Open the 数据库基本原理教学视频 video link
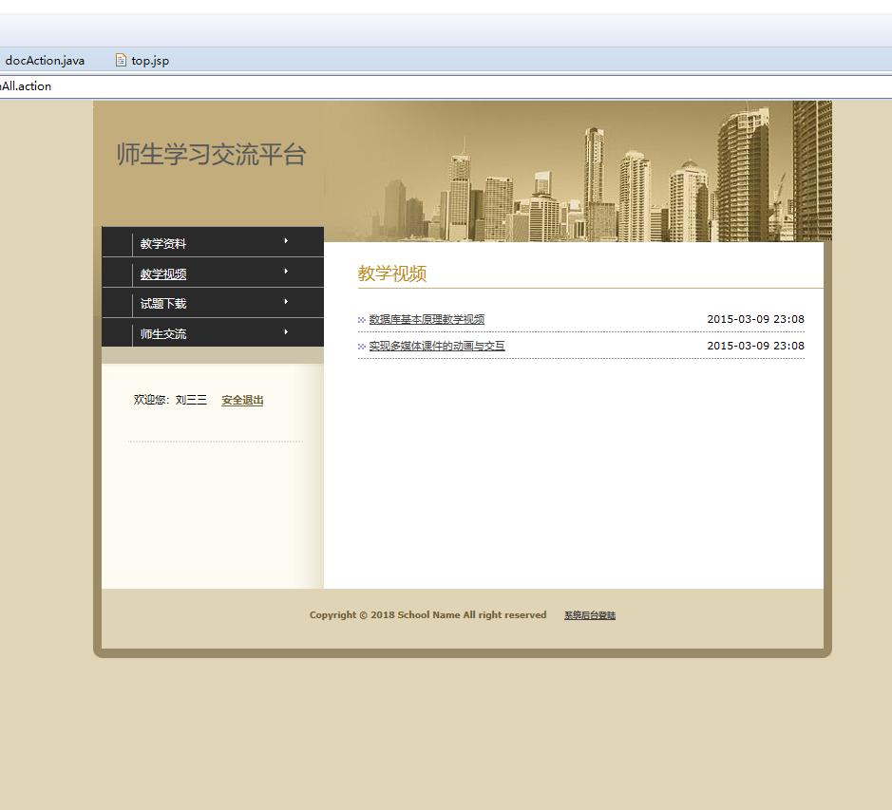The height and width of the screenshot is (810, 892). pyautogui.click(x=427, y=319)
